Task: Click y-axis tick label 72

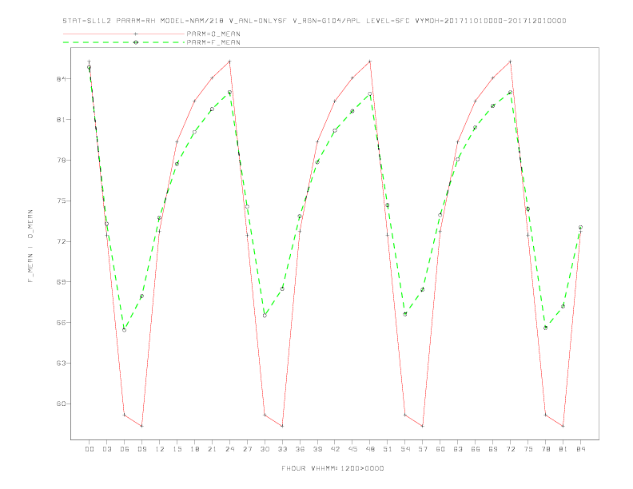Action: [61, 241]
